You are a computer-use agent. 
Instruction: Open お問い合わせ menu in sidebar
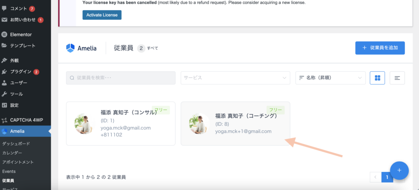pos(23,20)
